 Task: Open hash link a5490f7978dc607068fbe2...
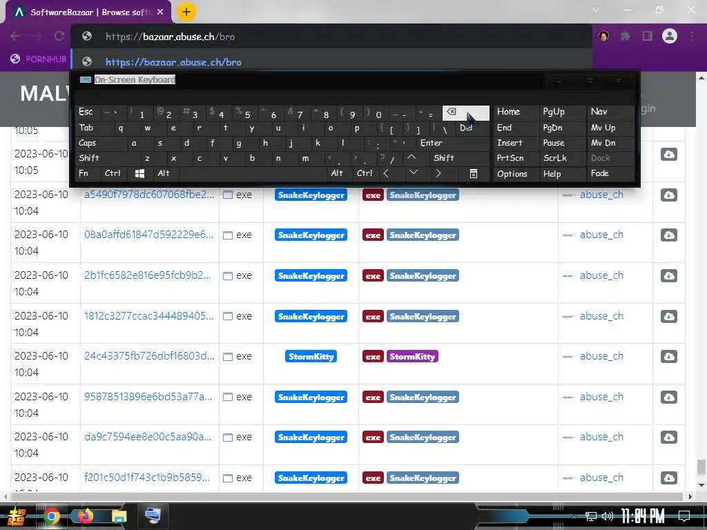[x=149, y=195]
